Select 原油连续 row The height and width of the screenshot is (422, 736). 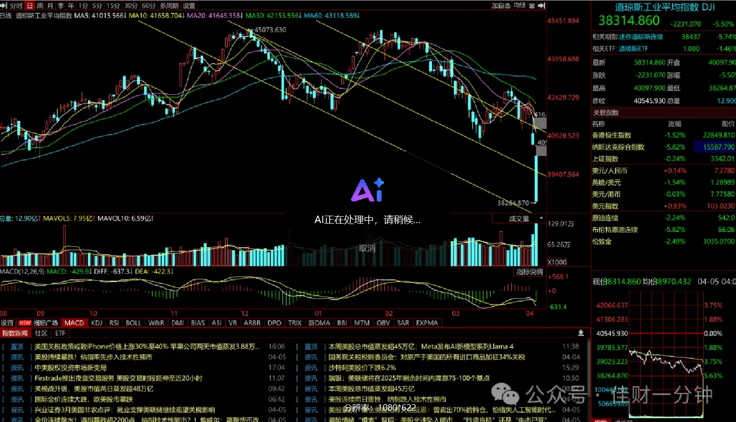point(663,218)
